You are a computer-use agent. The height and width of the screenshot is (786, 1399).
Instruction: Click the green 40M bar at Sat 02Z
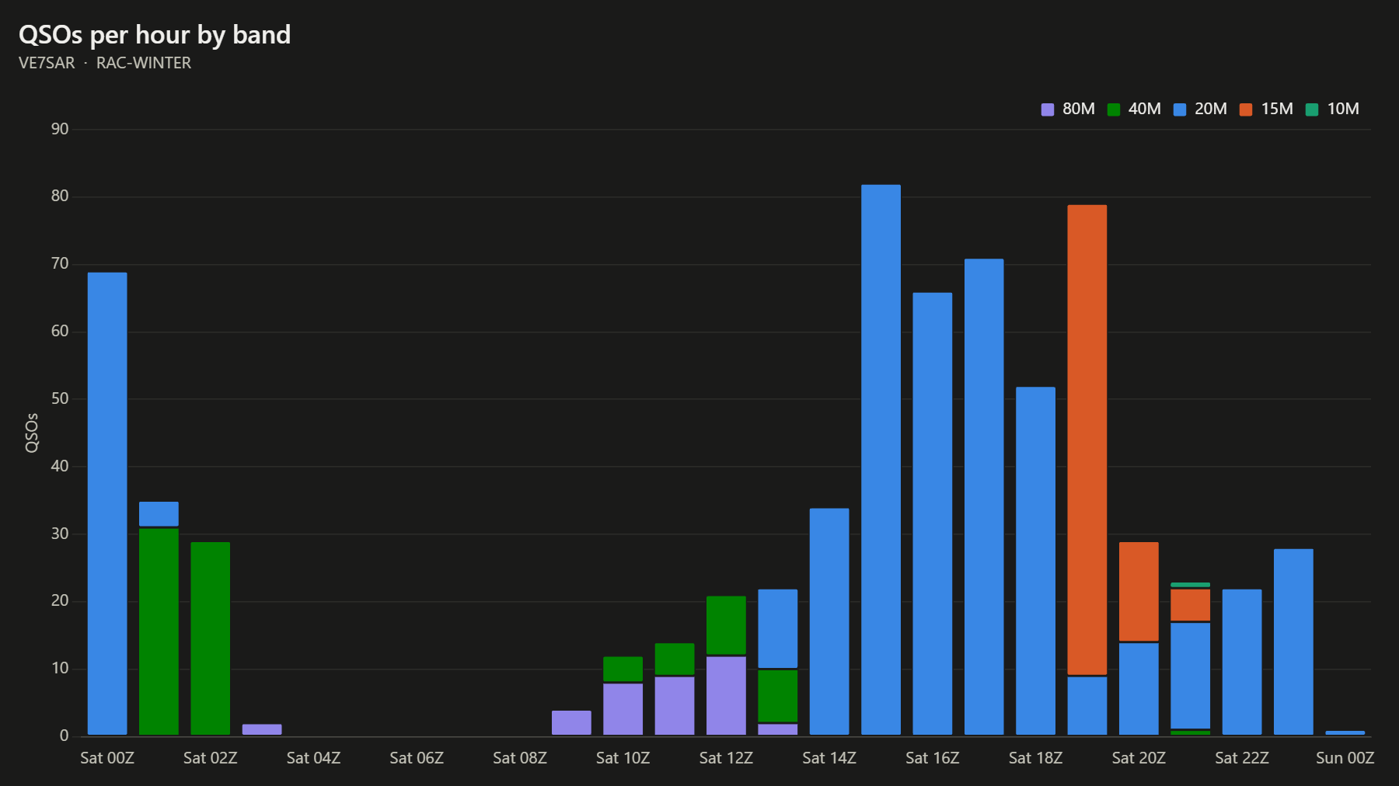pyautogui.click(x=211, y=638)
